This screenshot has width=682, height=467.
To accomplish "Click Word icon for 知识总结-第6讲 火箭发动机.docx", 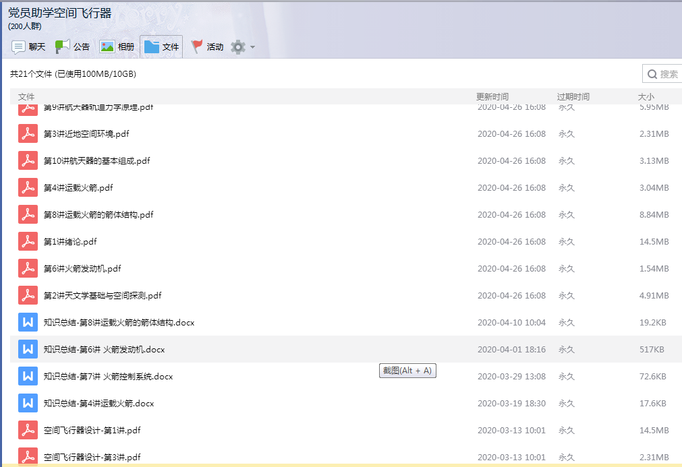I will pyautogui.click(x=28, y=349).
